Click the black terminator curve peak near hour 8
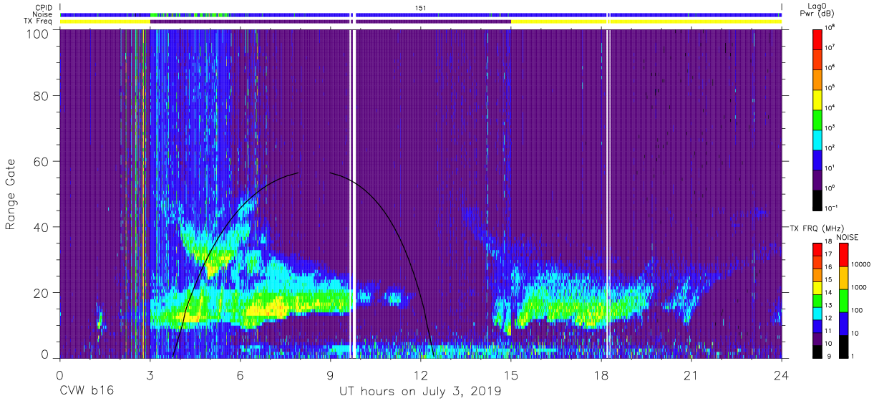The width and height of the screenshot is (879, 406). click(298, 173)
